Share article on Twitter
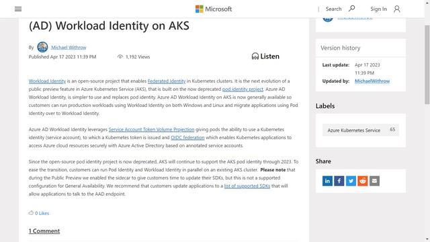 [x=351, y=181]
